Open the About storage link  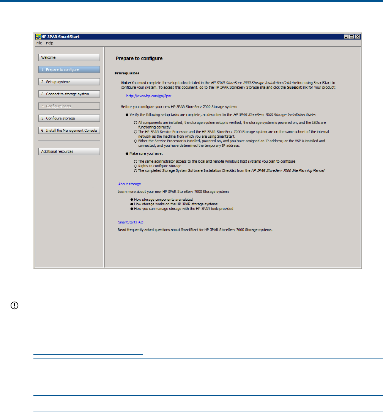[x=129, y=184]
